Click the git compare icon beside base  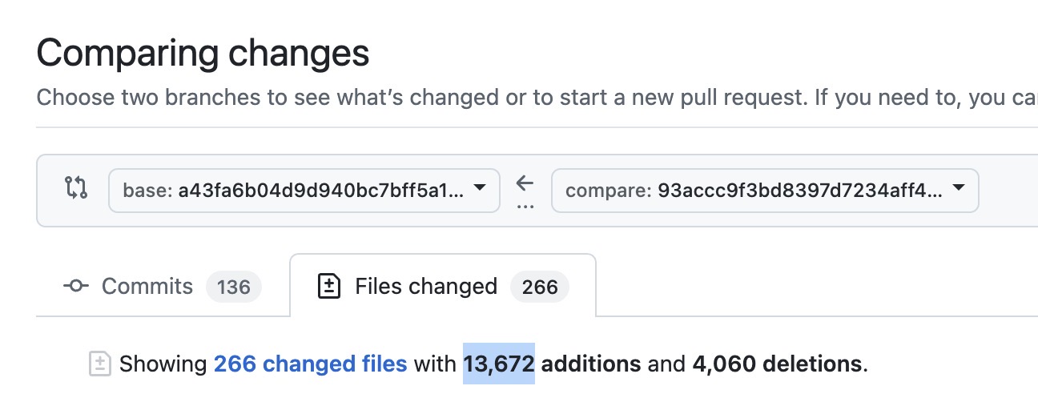(x=76, y=190)
